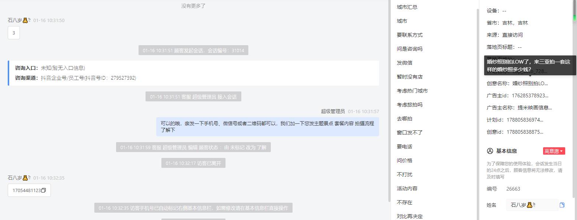Click the visitor message bubble showing 3

[14, 33]
